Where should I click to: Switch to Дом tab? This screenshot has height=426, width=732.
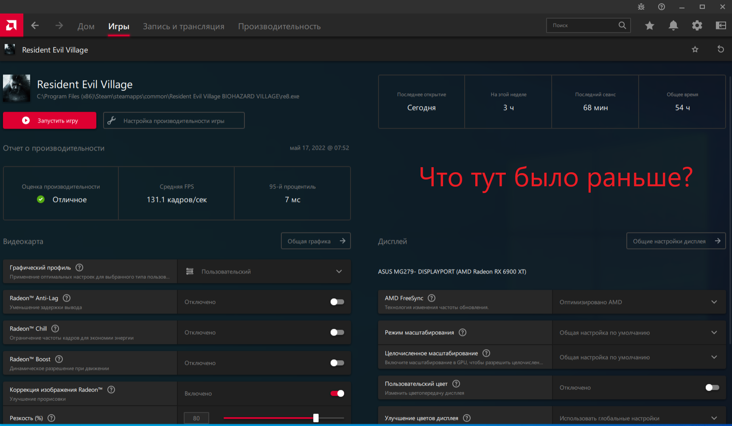pos(86,26)
